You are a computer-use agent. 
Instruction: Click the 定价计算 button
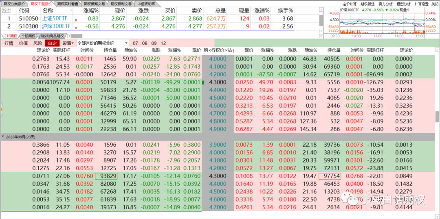350,4
